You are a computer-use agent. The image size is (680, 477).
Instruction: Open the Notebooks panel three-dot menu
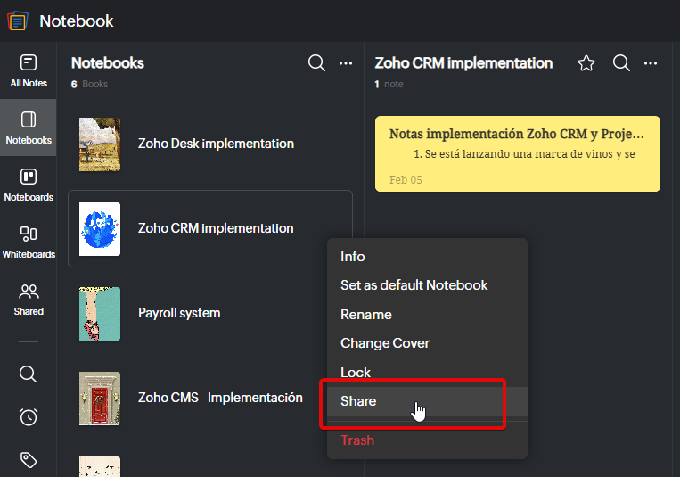point(346,63)
